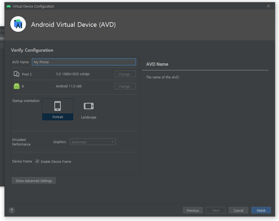This screenshot has width=279, height=221.
Task: Go back with the Previous button
Action: pos(193,210)
